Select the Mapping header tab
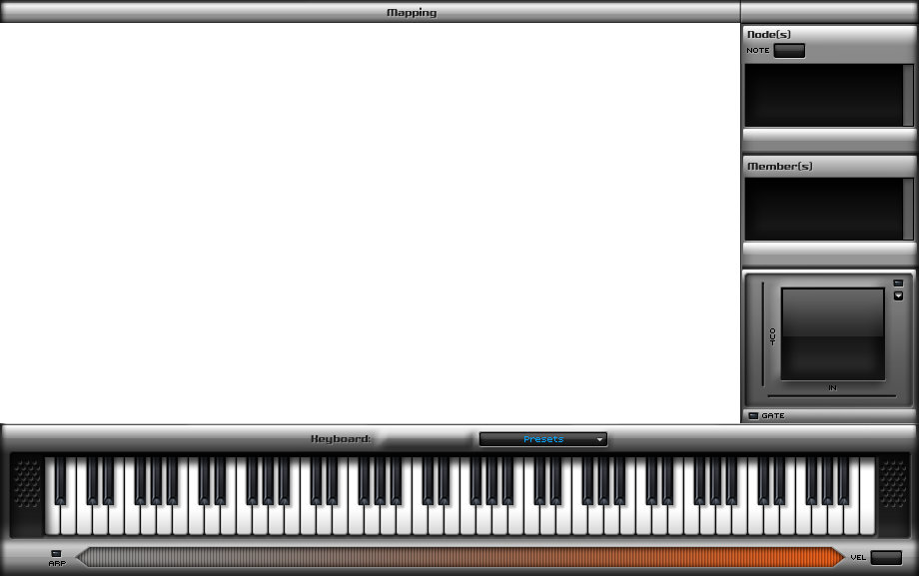Image resolution: width=919 pixels, height=576 pixels. (412, 13)
